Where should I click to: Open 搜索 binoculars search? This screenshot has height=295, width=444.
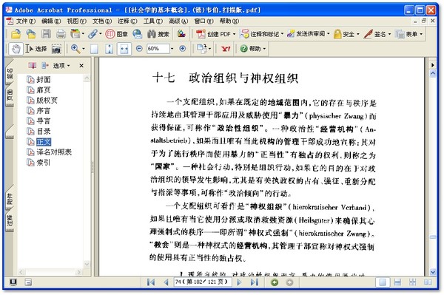click(158, 34)
